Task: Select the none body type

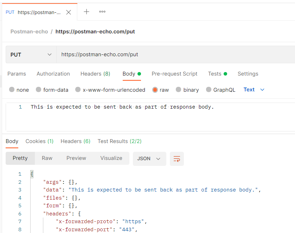Action: (x=12, y=90)
